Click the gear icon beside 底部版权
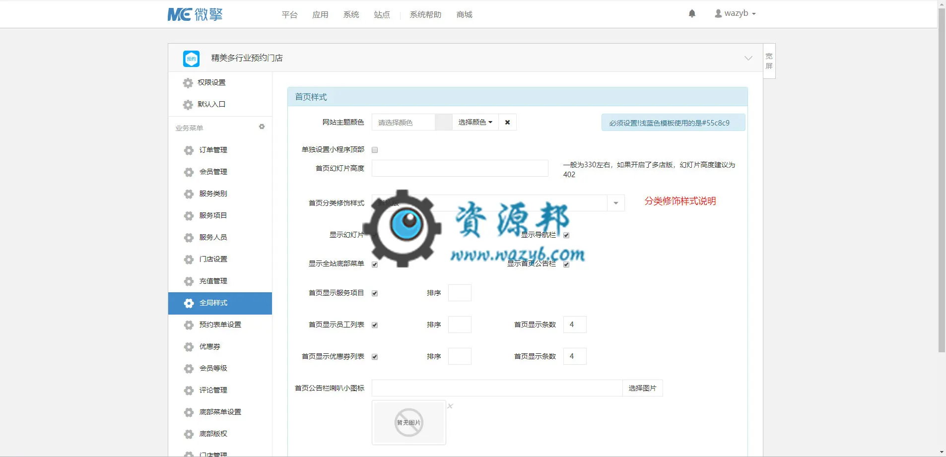 pos(189,434)
